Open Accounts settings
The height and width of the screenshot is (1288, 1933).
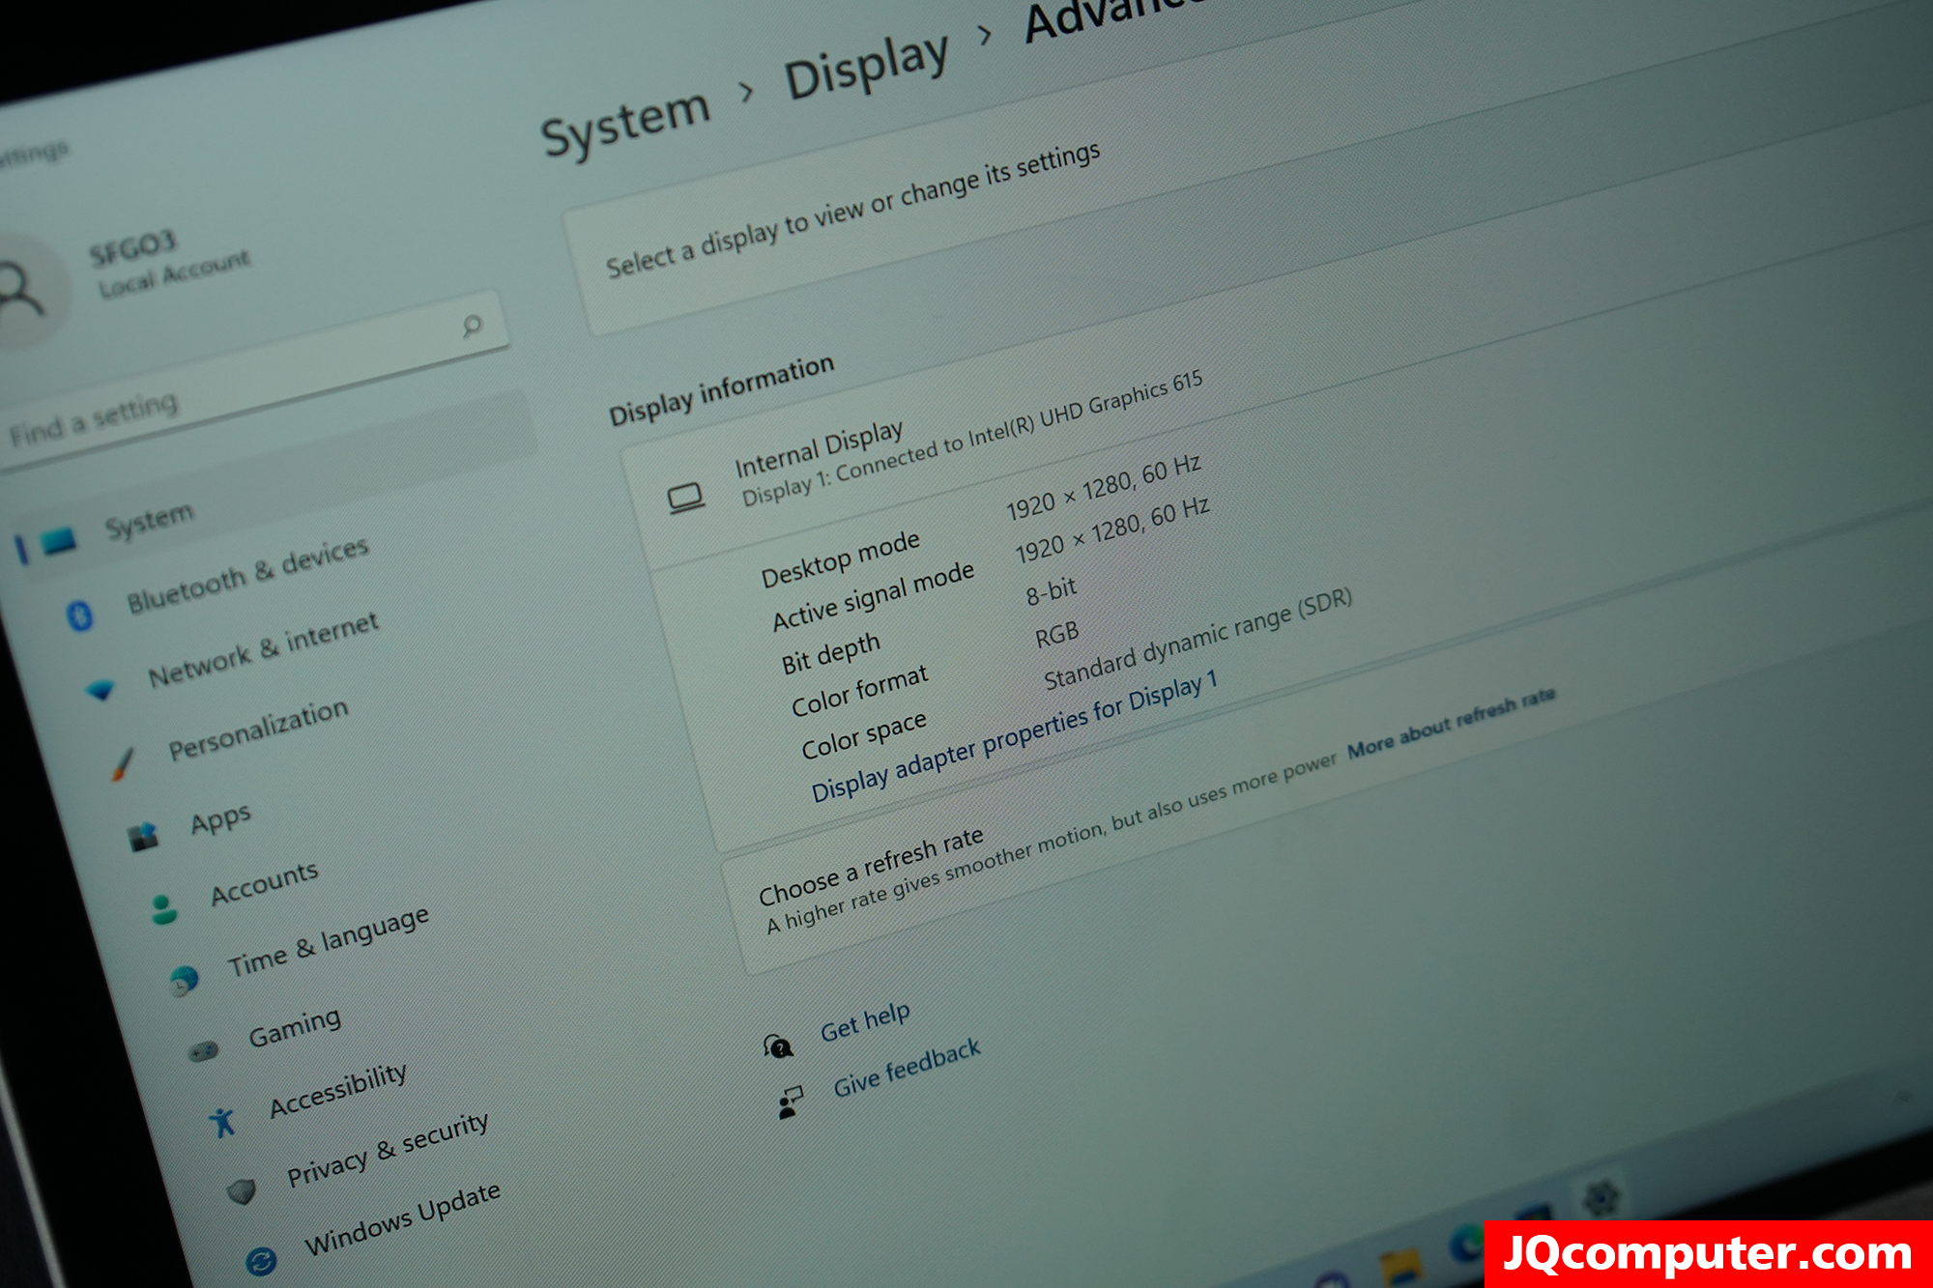(x=264, y=882)
